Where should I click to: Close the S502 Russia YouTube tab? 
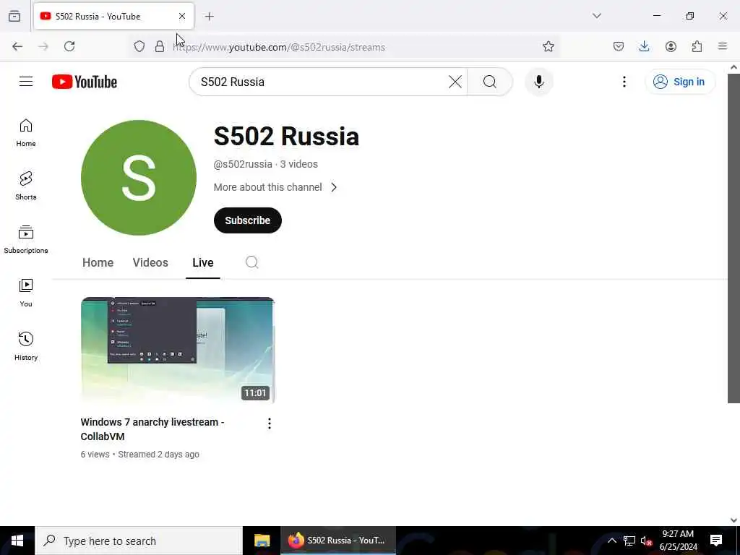pos(182,16)
